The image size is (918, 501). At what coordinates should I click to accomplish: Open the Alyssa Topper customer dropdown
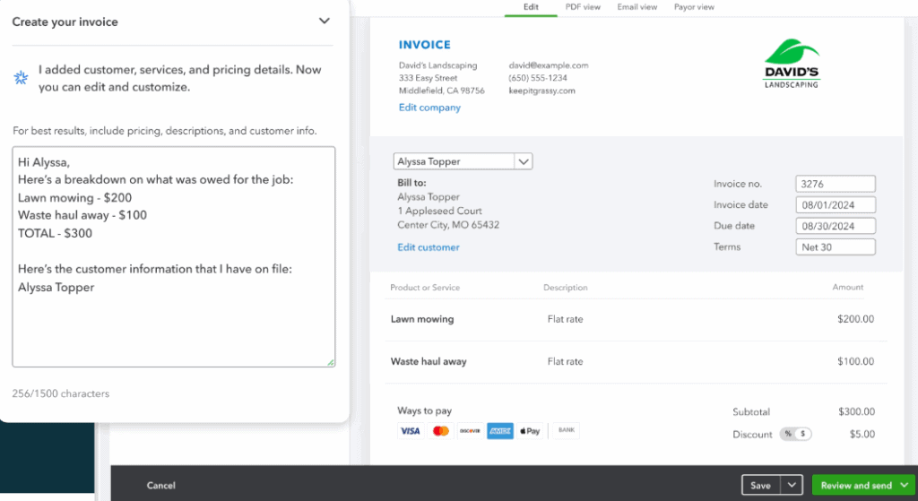click(x=523, y=161)
